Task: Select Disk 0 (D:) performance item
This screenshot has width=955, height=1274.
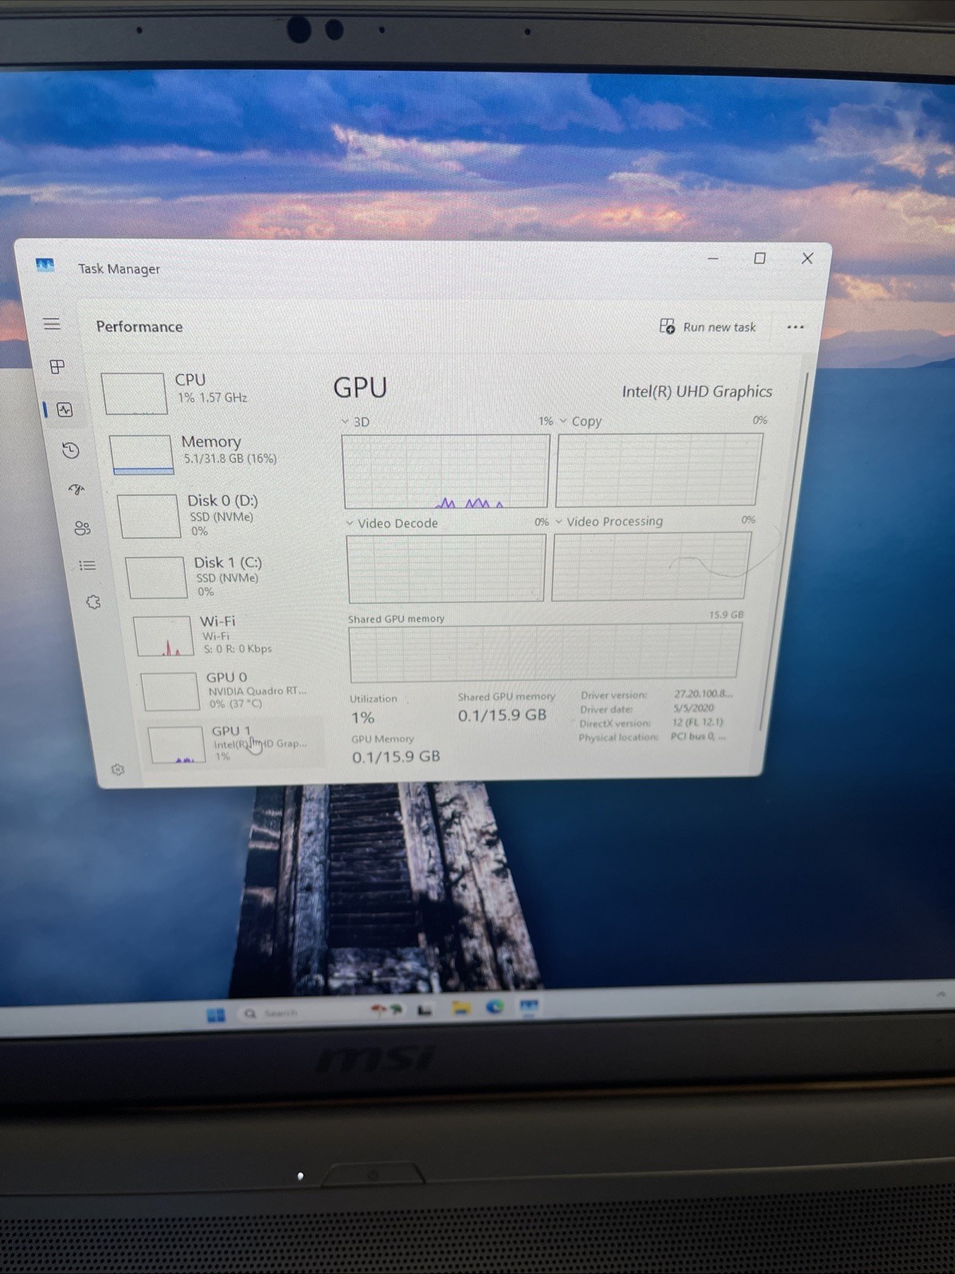Action: click(x=215, y=515)
